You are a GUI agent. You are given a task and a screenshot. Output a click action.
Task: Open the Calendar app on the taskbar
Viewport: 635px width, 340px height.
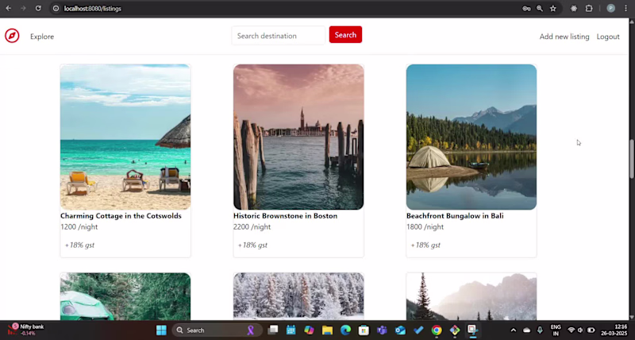(x=291, y=330)
